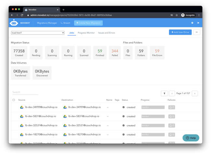Reload the page with browser refresh icon
The height and width of the screenshot is (155, 211).
[x=22, y=15]
